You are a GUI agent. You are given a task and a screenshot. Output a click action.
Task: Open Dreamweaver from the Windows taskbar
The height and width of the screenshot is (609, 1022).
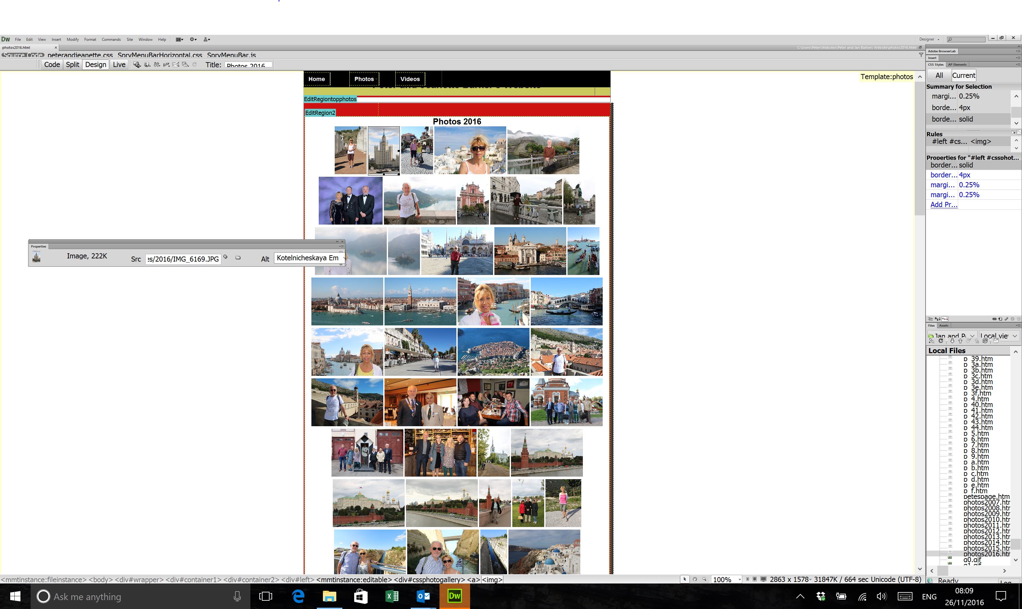454,596
